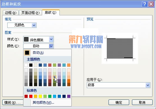Click the help question mark button
Image resolution: width=156 pixels, height=109 pixels.
[145, 4]
